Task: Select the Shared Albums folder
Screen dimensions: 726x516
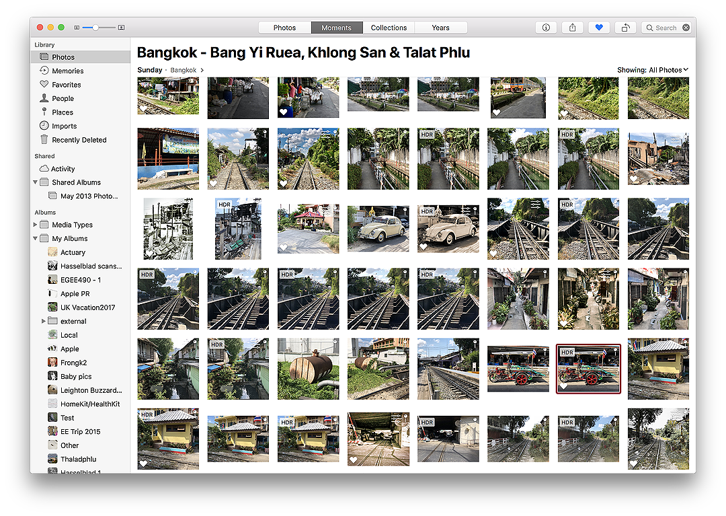Action: tap(81, 182)
